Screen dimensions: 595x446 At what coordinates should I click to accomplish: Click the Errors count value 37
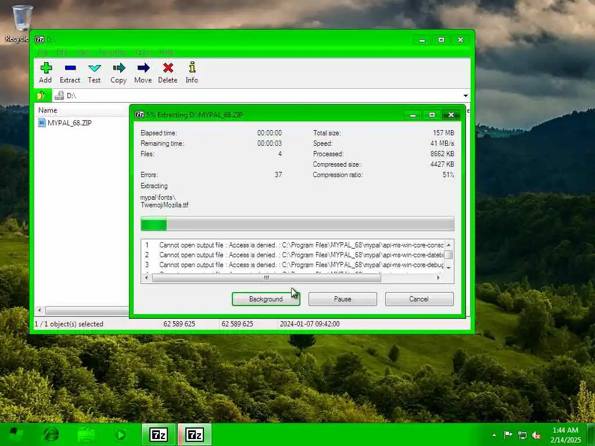pyautogui.click(x=278, y=175)
